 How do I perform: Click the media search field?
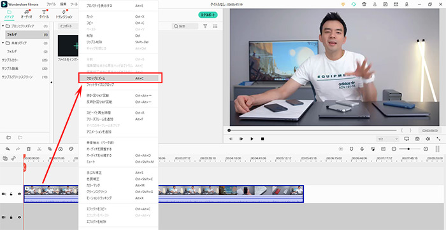click(185, 27)
